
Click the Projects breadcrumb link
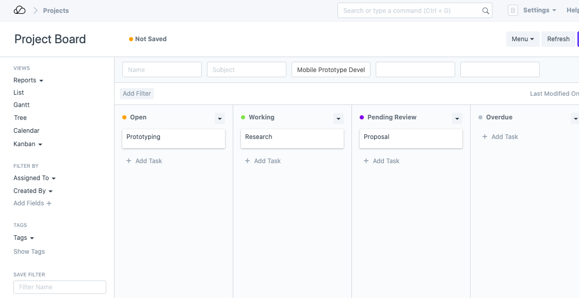coord(56,11)
